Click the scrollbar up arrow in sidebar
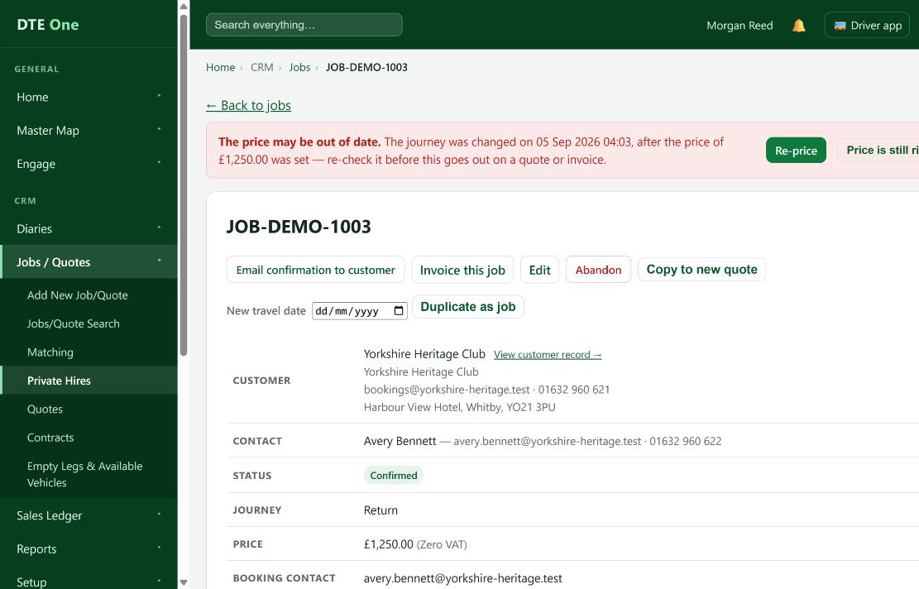 [184, 7]
